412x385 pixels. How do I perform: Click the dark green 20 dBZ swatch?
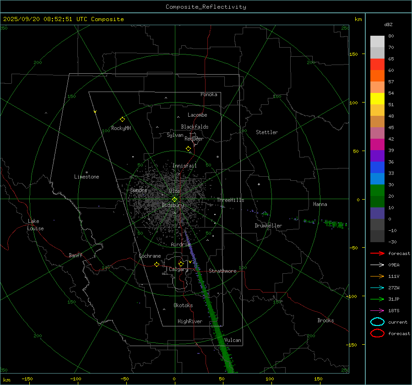[377, 201]
